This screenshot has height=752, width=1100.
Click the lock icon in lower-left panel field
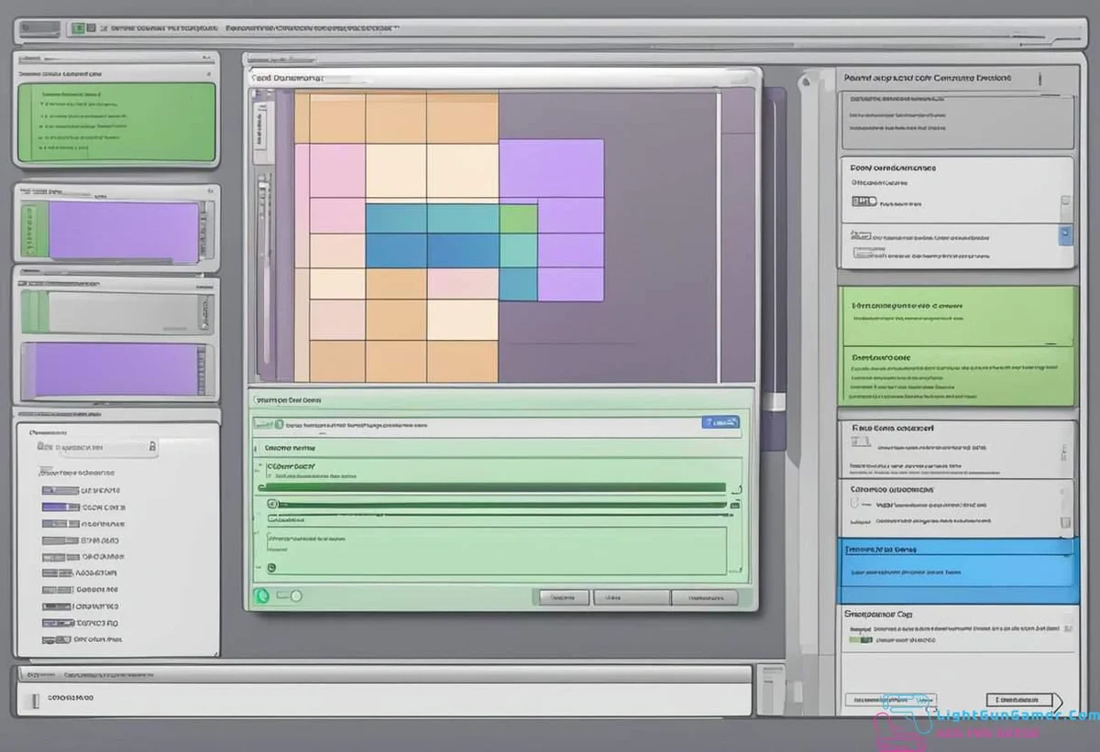click(152, 447)
